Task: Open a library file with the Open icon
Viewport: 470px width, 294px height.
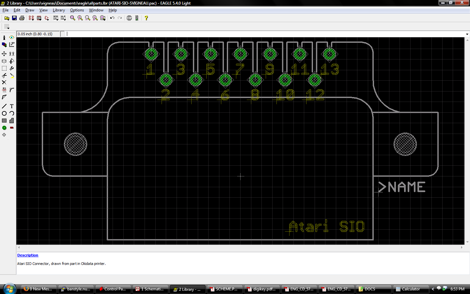Action: (x=7, y=18)
